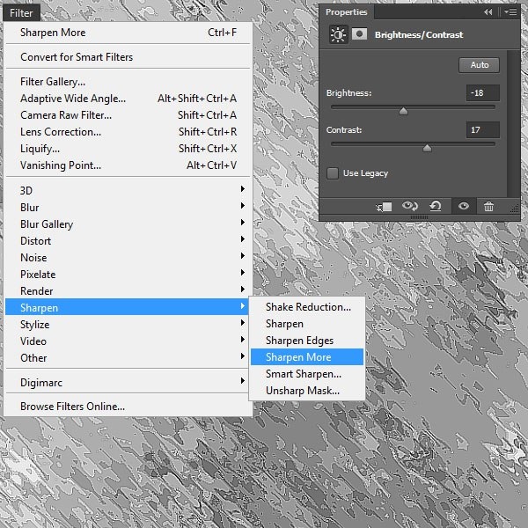Screen dimensions: 528x528
Task: Expand the Video submenu
Action: (x=128, y=341)
